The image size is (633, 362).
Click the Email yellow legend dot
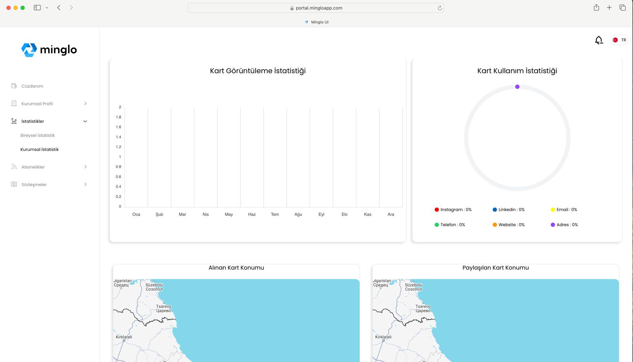553,209
